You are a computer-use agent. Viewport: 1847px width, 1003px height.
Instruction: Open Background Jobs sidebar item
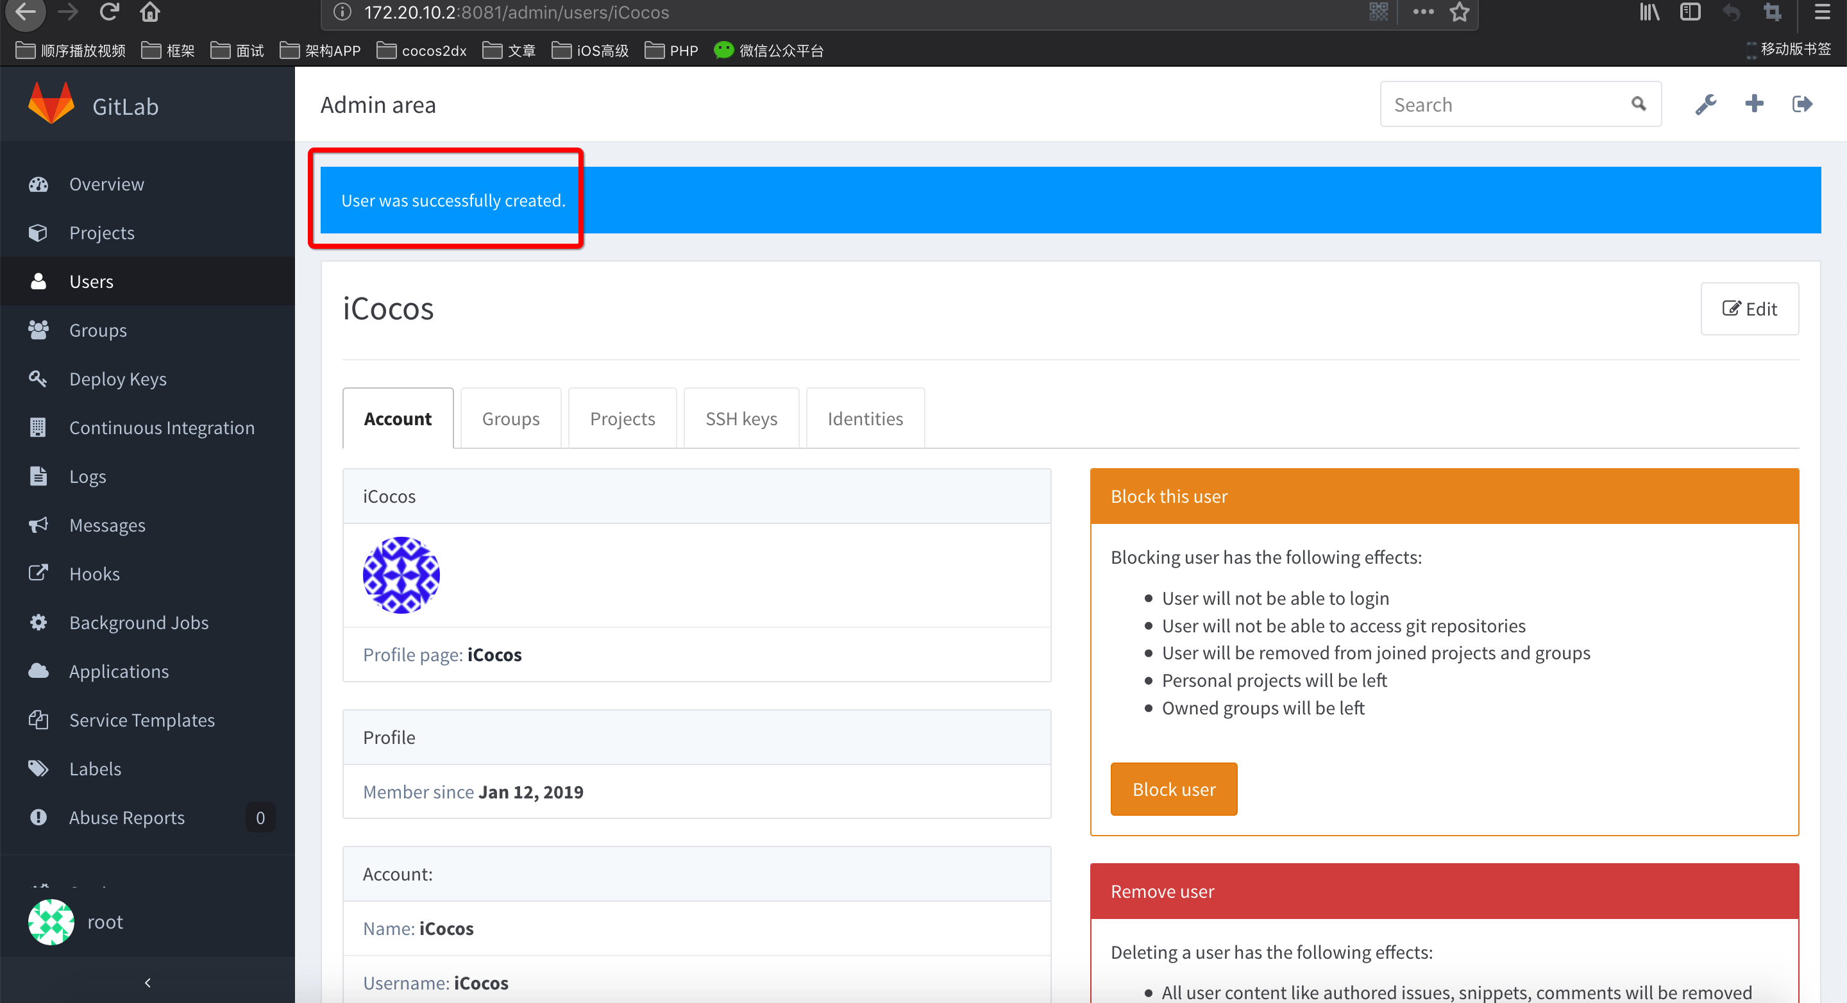click(139, 622)
